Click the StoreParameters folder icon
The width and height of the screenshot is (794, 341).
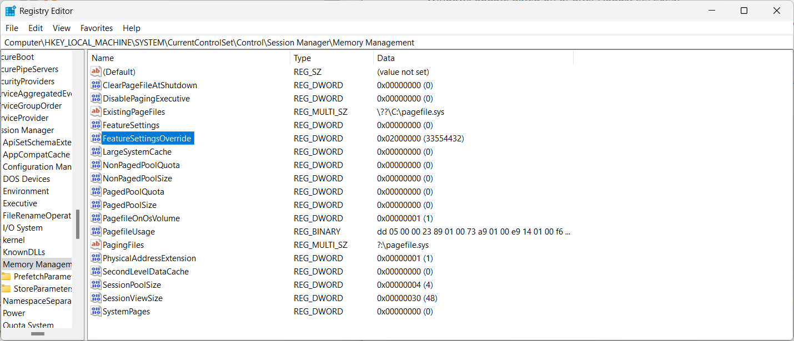pos(7,289)
